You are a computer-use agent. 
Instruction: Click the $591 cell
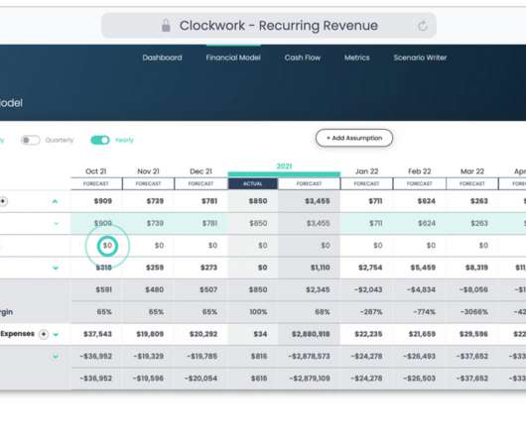tap(103, 289)
